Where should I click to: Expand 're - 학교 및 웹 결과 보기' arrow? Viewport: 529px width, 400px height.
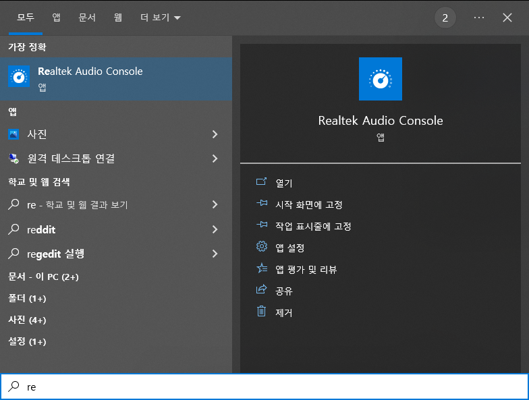click(215, 204)
